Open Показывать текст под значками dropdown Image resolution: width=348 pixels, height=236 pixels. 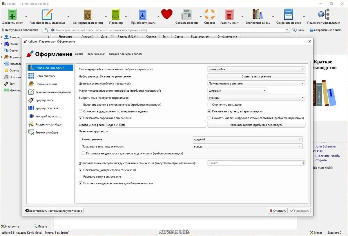[x=248, y=147]
